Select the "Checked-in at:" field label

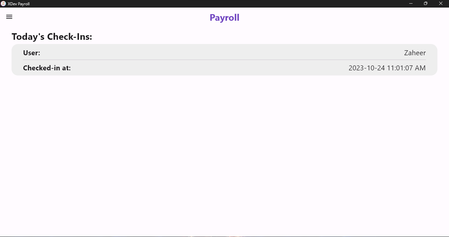pyautogui.click(x=47, y=68)
